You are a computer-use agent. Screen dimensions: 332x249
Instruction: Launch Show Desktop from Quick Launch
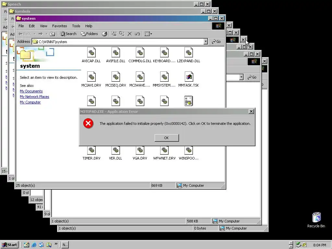[x=27, y=245]
